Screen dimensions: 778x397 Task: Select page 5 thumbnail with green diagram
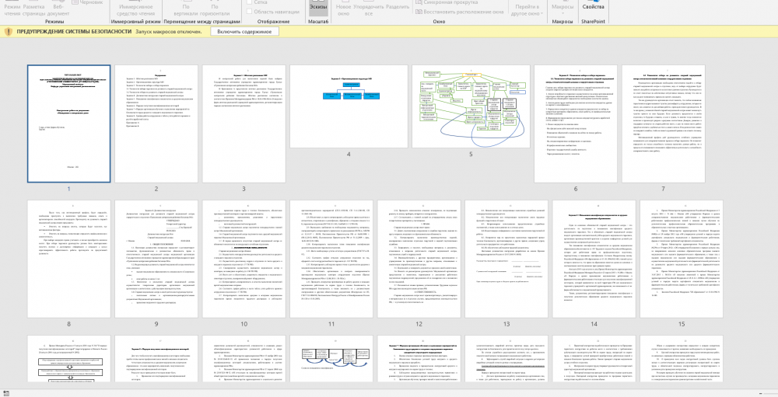[x=471, y=106]
